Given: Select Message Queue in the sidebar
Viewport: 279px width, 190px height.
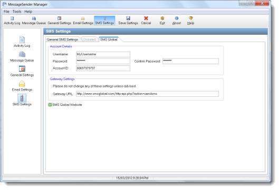Looking at the screenshot, I should tap(22, 57).
